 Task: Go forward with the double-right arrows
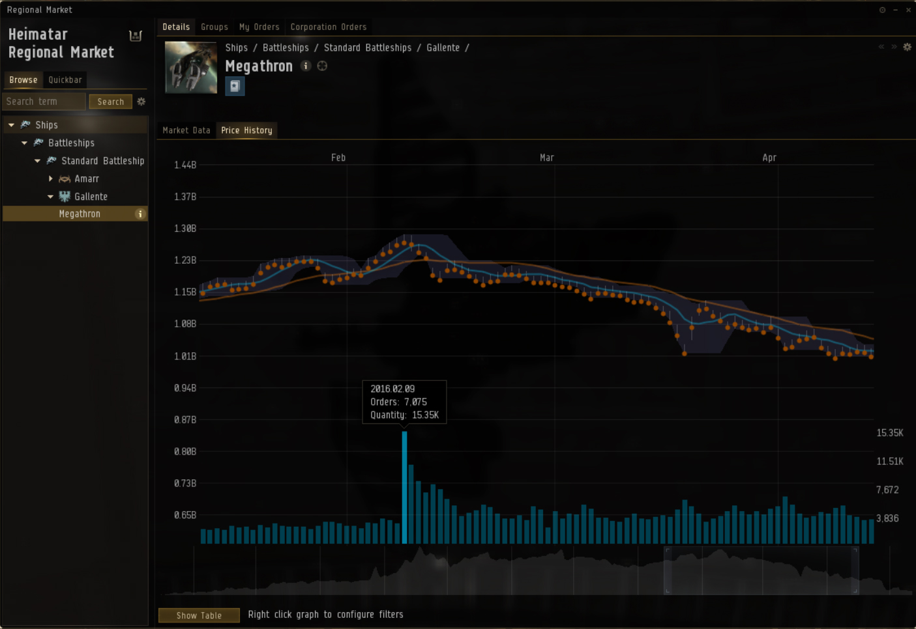tap(894, 47)
